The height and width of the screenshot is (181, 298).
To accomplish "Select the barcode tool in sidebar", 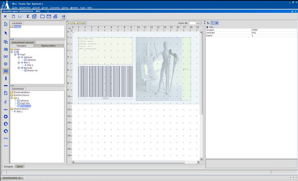I will [6, 71].
